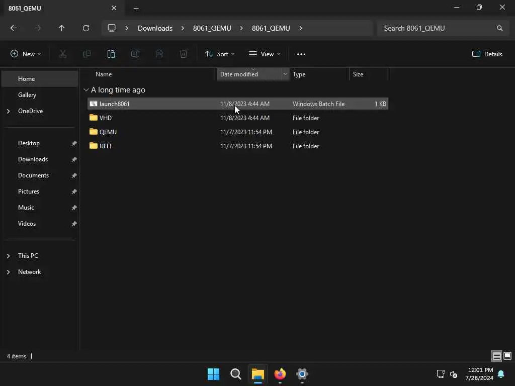Switch to large thumbnails view icon in status bar

507,356
